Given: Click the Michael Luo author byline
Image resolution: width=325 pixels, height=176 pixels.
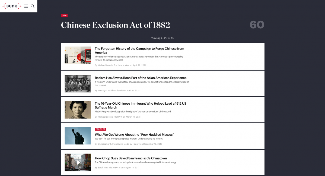Looking at the screenshot, I should point(103,65).
